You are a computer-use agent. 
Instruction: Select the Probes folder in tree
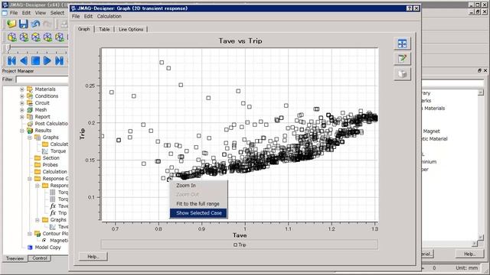[x=50, y=165]
